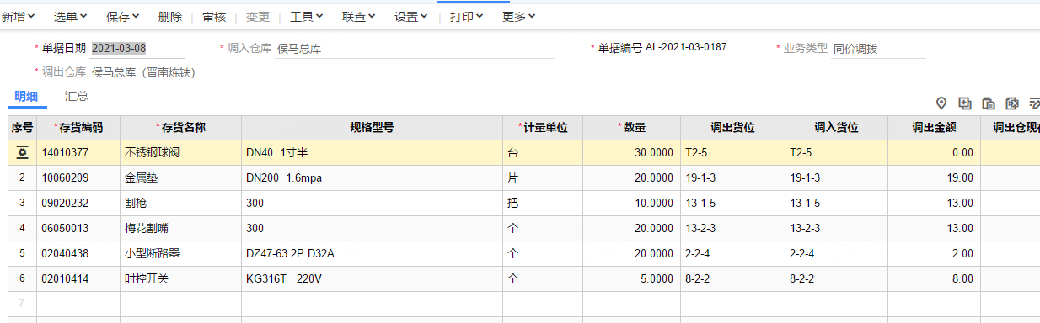Image resolution: width=1040 pixels, height=323 pixels.
Task: Click the quantity cell 30.0000
Action: point(631,153)
